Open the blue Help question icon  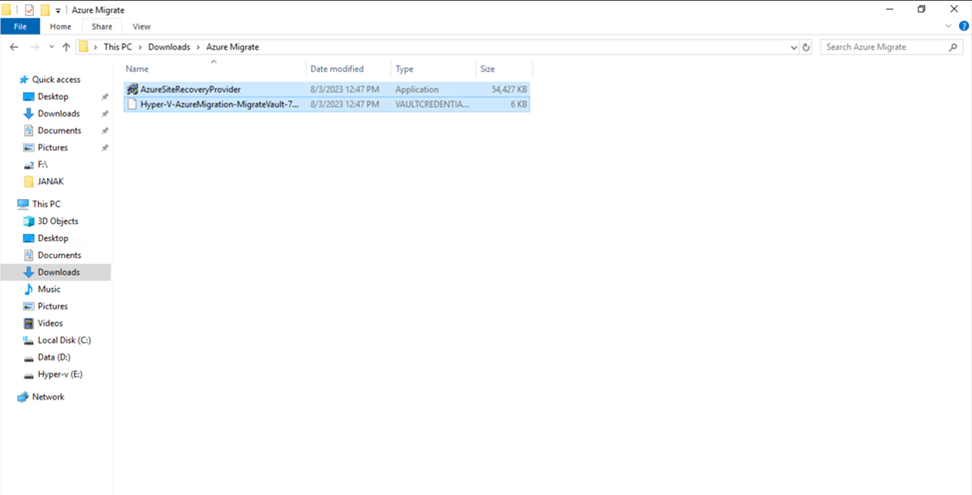(963, 26)
